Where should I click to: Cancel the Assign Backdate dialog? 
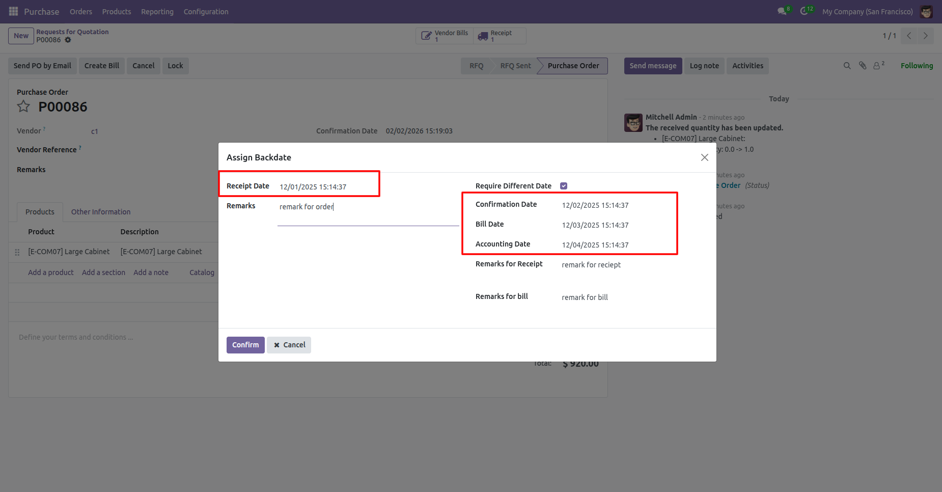pos(289,345)
